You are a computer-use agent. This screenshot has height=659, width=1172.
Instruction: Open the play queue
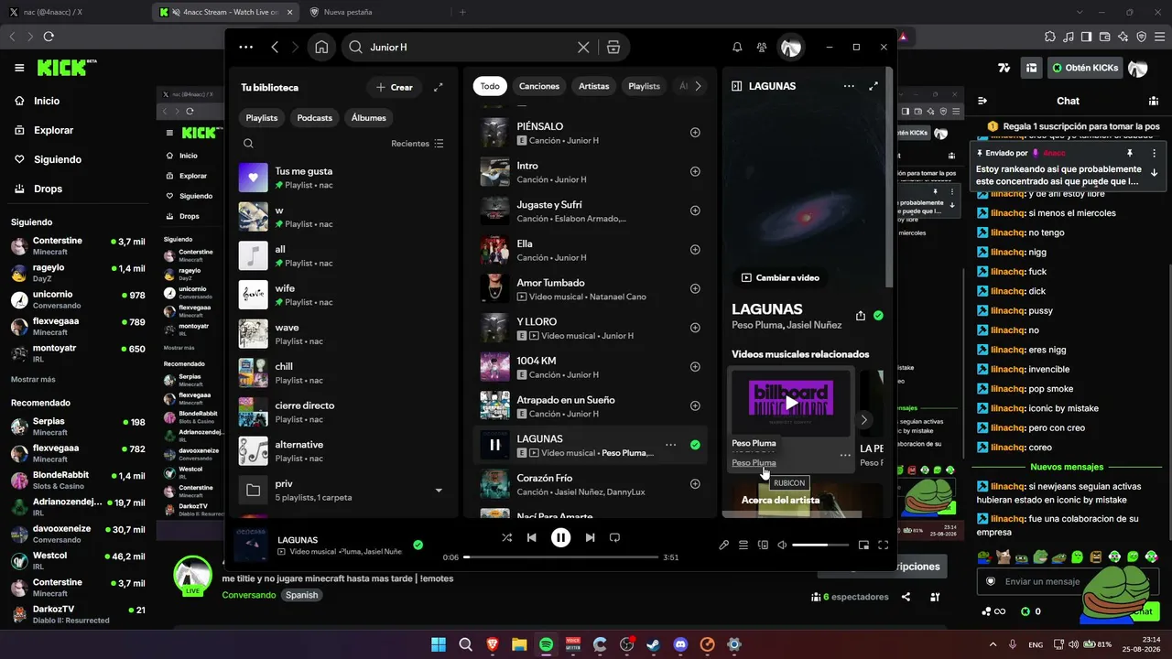[x=743, y=546]
